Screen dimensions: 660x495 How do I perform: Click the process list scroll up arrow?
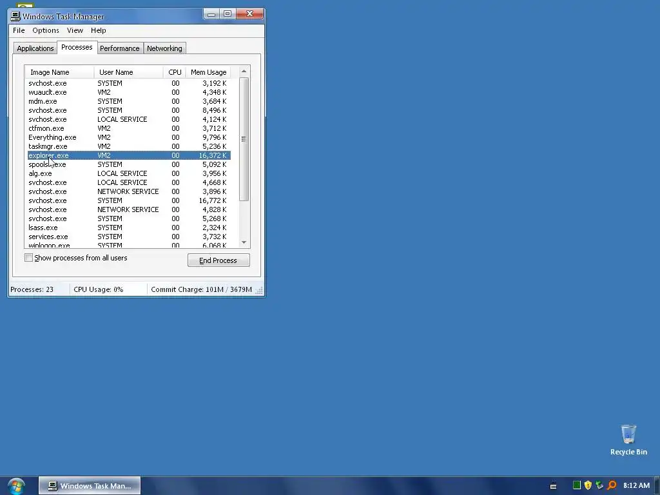click(x=244, y=71)
